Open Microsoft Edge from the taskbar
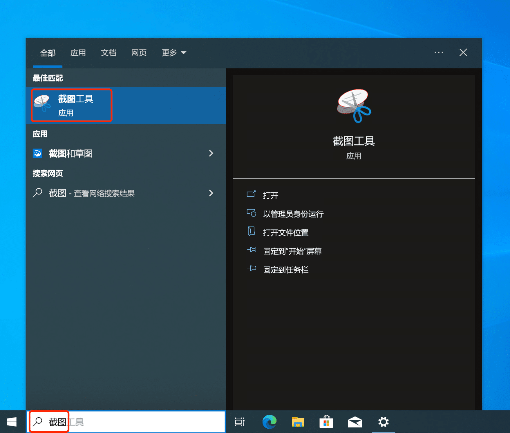The image size is (510, 433). tap(269, 422)
